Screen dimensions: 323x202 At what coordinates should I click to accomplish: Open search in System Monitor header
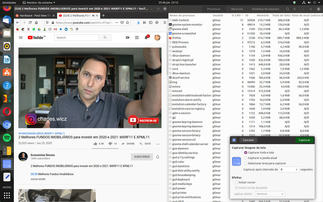(x=288, y=9)
